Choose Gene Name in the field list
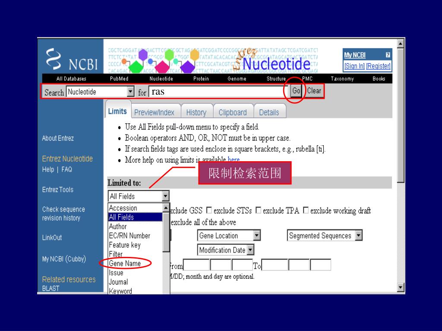The height and width of the screenshot is (331, 442). (135, 263)
